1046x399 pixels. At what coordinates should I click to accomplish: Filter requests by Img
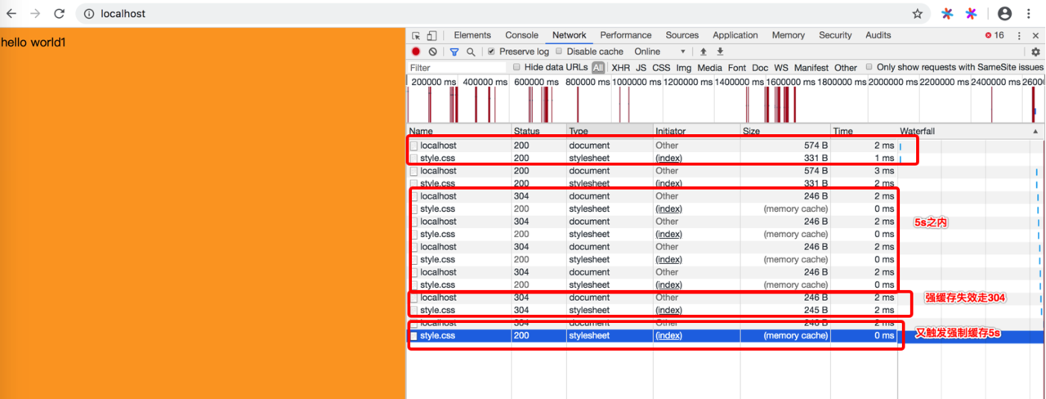[683, 68]
